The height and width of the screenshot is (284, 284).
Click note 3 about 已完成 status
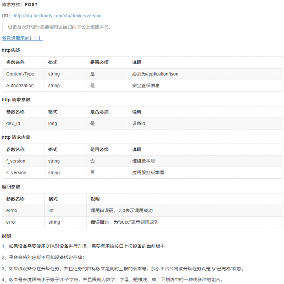tap(123, 269)
